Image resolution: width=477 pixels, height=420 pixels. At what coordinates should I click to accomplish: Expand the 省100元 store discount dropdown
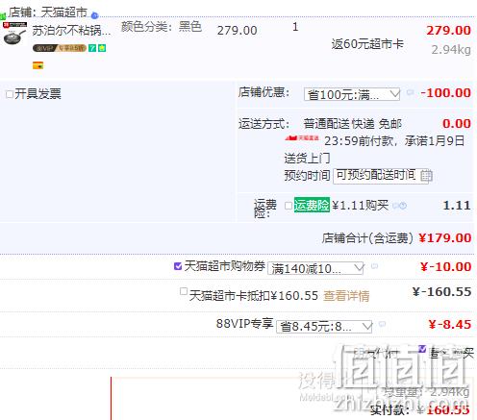[x=352, y=94]
